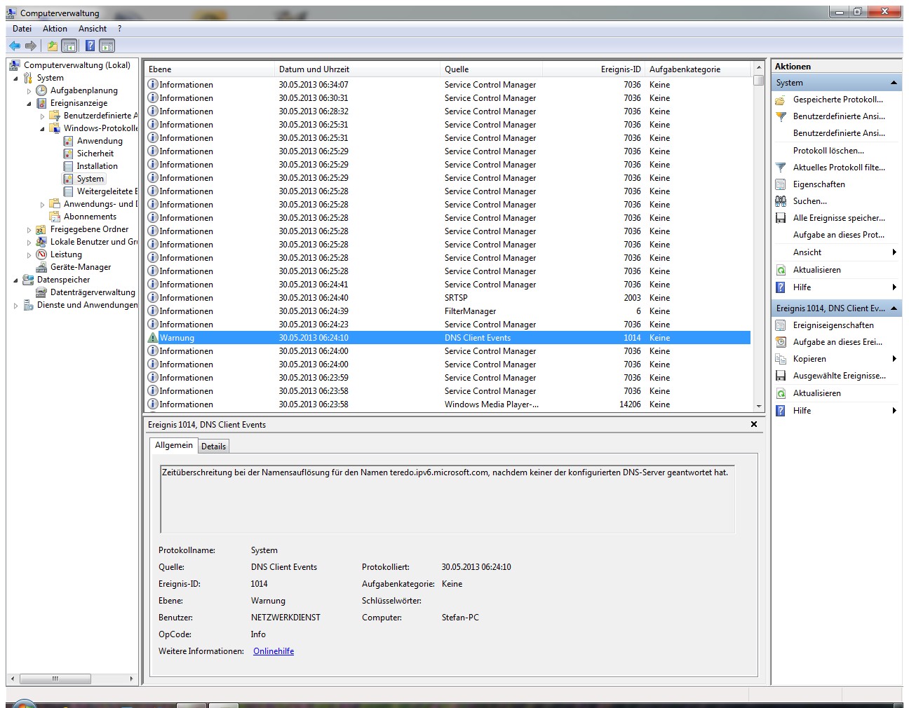
Task: Click the blue Help toolbar icon
Action: click(90, 46)
